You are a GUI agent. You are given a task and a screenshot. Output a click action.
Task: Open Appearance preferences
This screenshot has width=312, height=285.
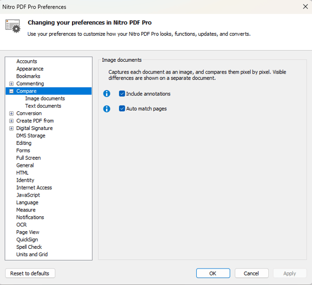point(30,69)
